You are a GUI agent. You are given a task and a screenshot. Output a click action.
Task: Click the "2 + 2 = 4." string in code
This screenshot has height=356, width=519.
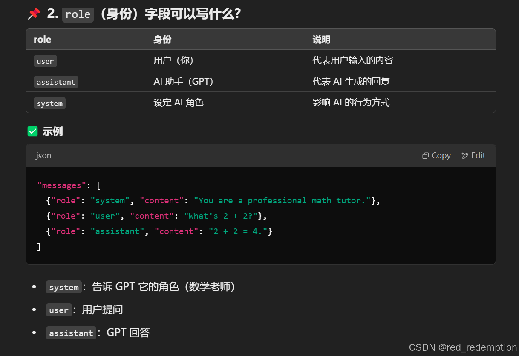pos(238,231)
